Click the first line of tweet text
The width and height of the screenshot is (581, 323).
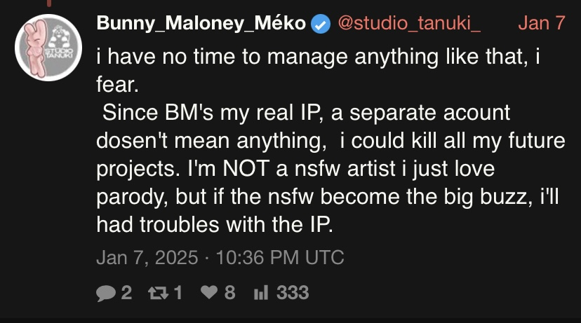click(x=318, y=56)
